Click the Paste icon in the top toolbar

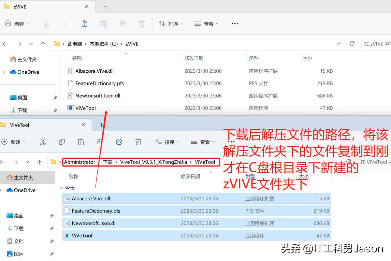coord(84,23)
